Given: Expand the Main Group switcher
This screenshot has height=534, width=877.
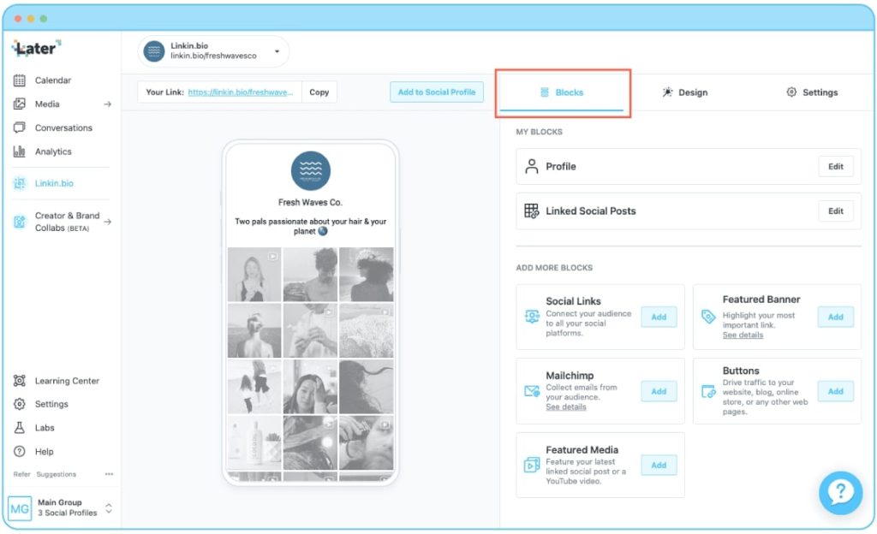Looking at the screenshot, I should [x=109, y=508].
